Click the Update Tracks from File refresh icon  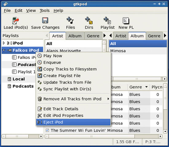(40, 82)
